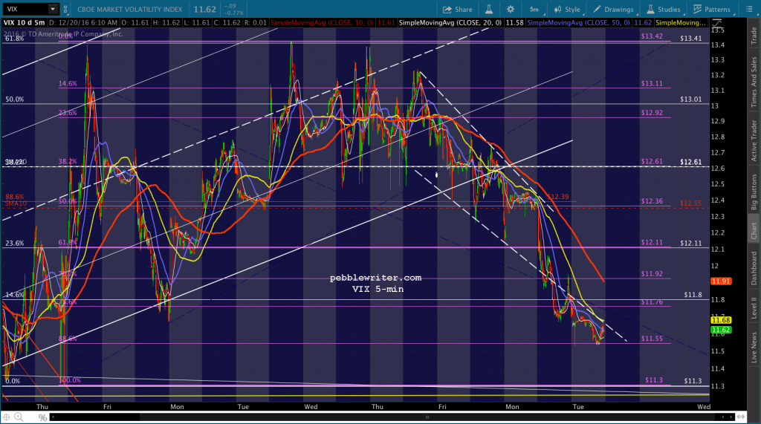The height and width of the screenshot is (424, 761).
Task: Click the magnifier zoom icon at bottom
Action: pyautogui.click(x=19, y=417)
